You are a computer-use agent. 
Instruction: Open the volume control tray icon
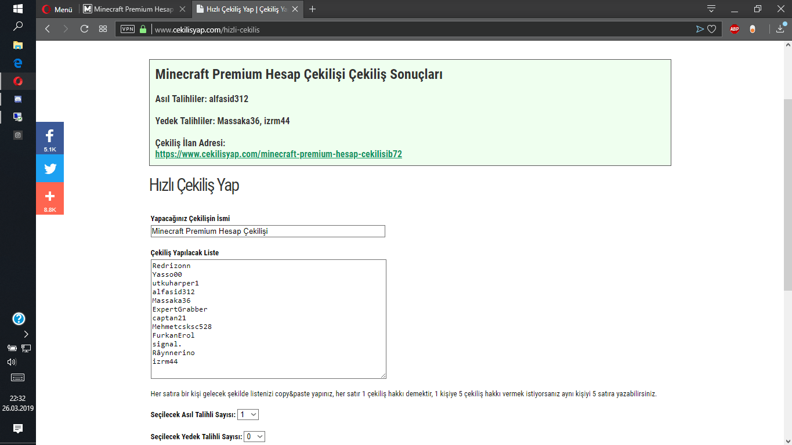tap(12, 362)
